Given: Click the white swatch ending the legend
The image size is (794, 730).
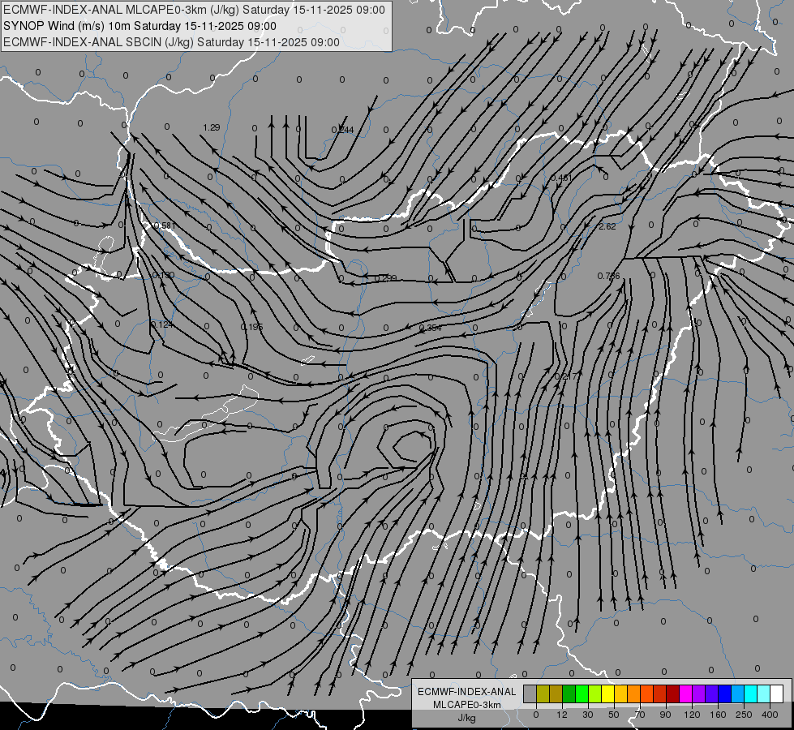Looking at the screenshot, I should tap(776, 693).
